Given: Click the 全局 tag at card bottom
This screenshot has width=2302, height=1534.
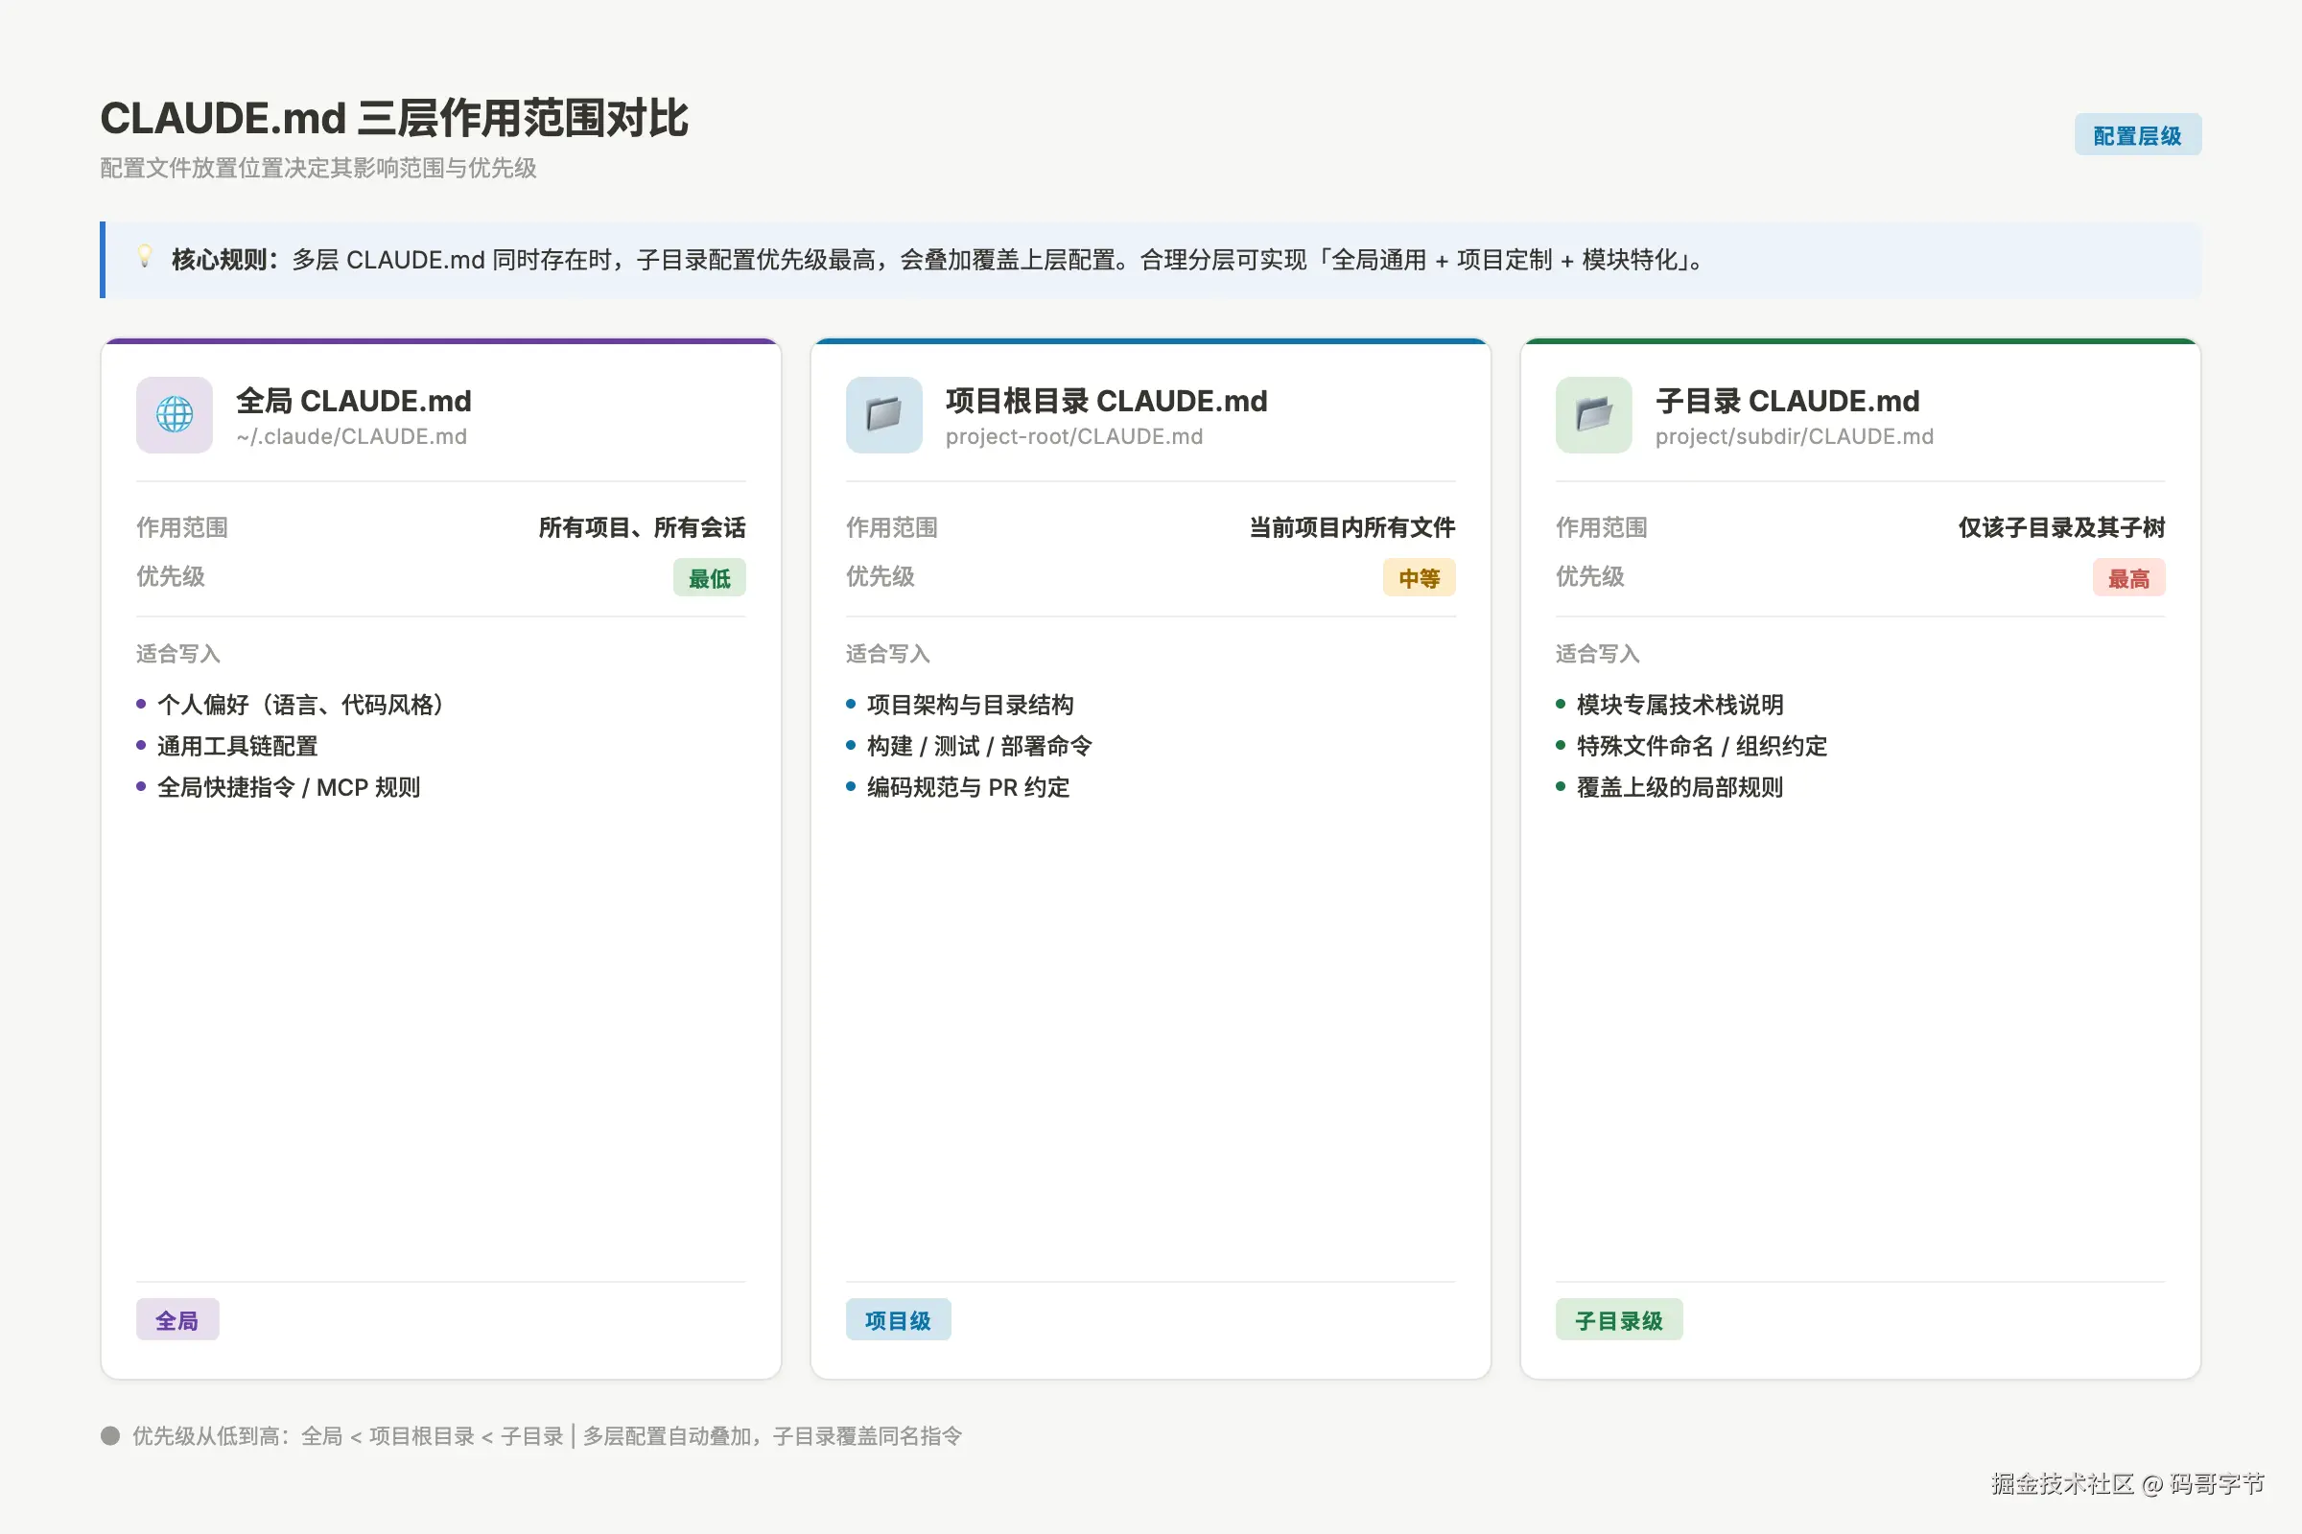Looking at the screenshot, I should [177, 1320].
